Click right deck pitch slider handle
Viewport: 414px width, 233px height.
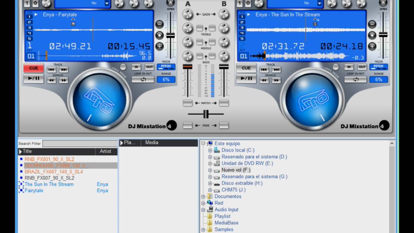pos(383,35)
